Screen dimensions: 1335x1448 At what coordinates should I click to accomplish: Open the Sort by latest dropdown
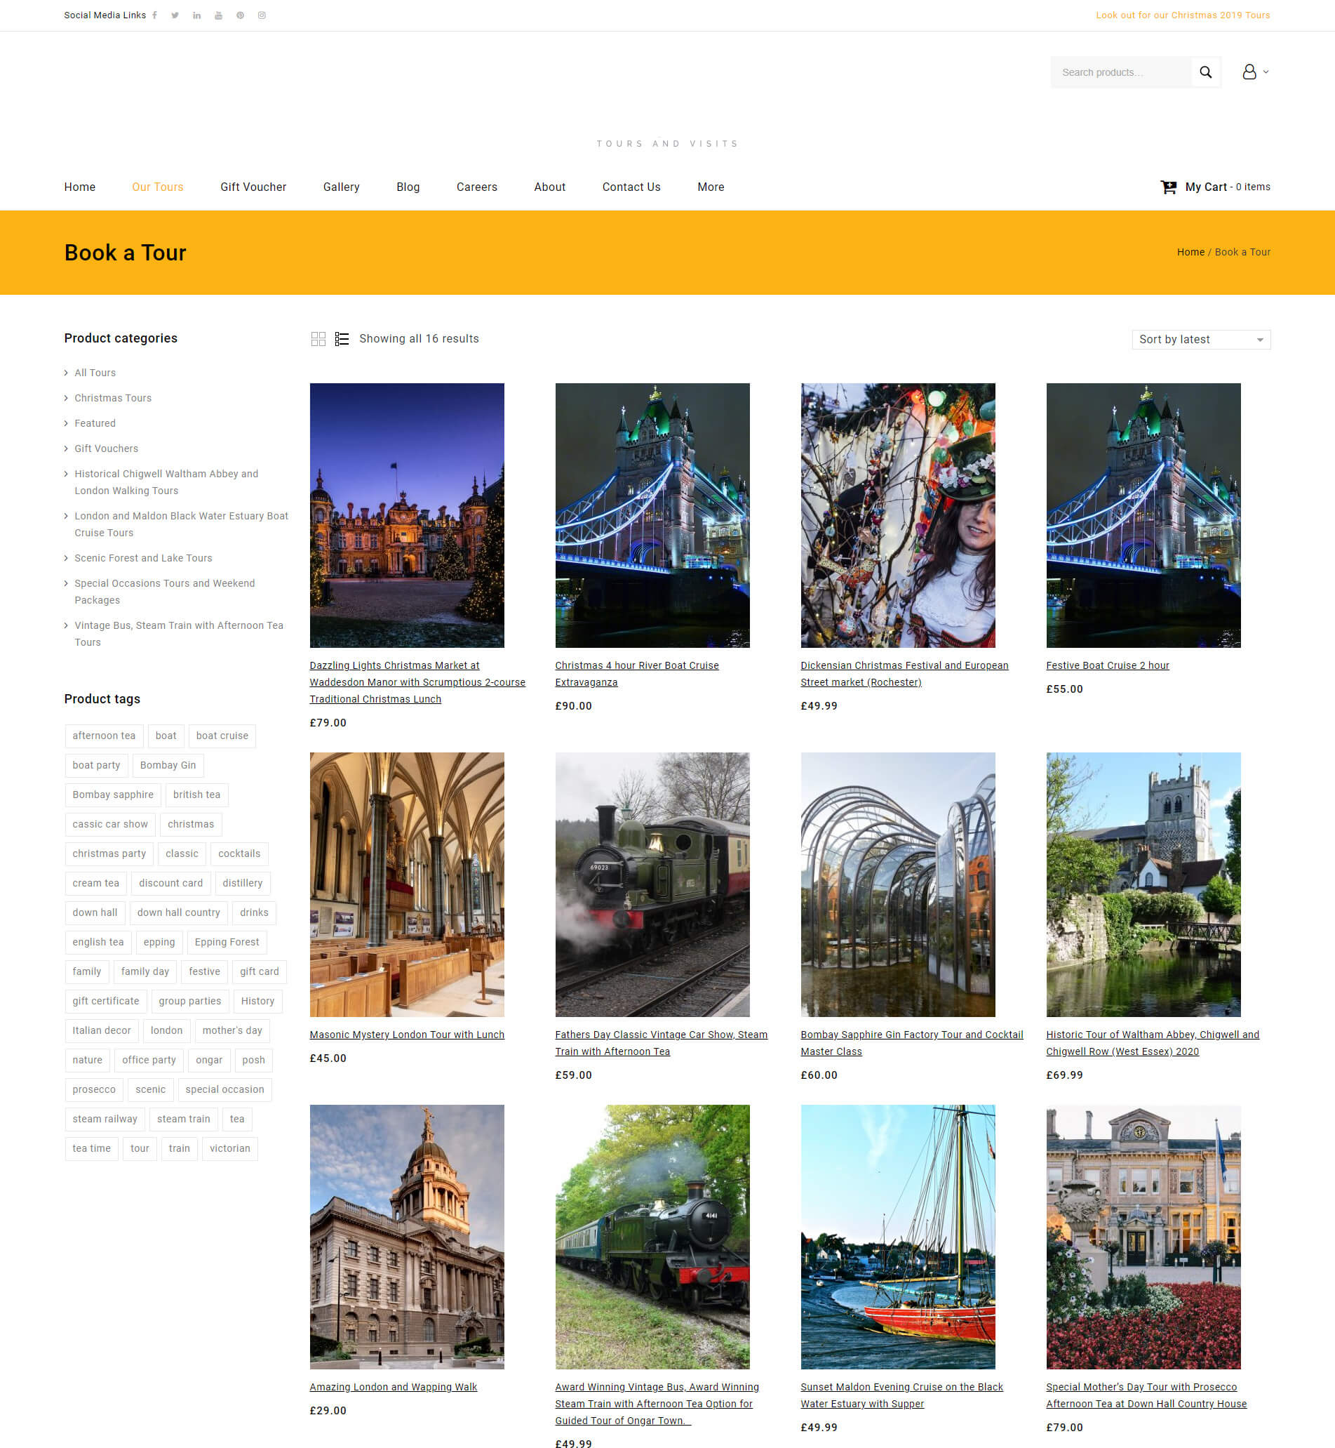tap(1200, 340)
